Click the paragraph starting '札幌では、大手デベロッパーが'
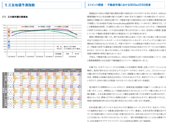Screen dimensions: 177x126 coord(126,74)
